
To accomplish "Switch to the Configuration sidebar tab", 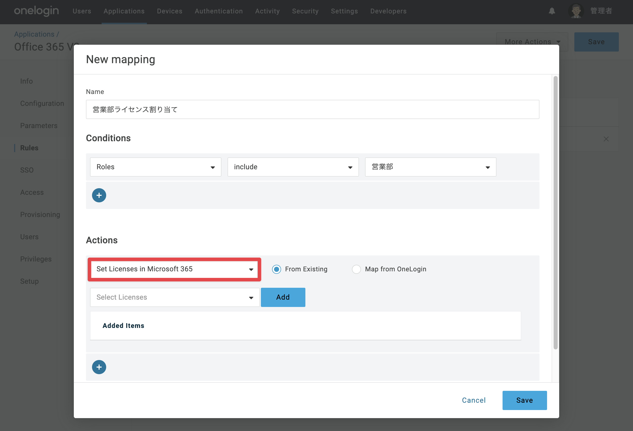I will point(42,104).
